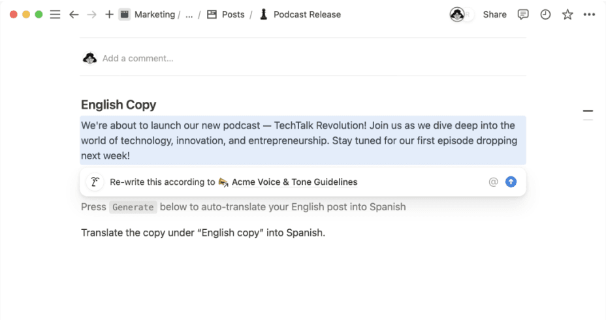Open Acme Voice & Tone Guidelines link
Viewport: 606px width, 320px height.
pyautogui.click(x=295, y=182)
